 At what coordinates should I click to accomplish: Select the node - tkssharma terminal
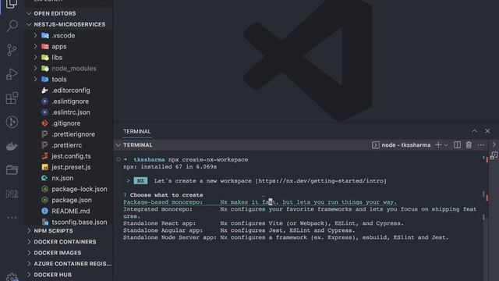[401, 145]
